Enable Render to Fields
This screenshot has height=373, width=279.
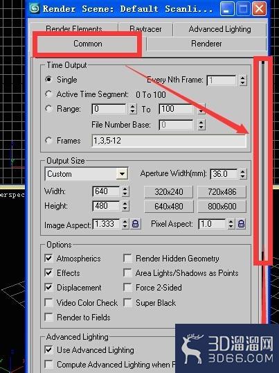click(x=48, y=318)
